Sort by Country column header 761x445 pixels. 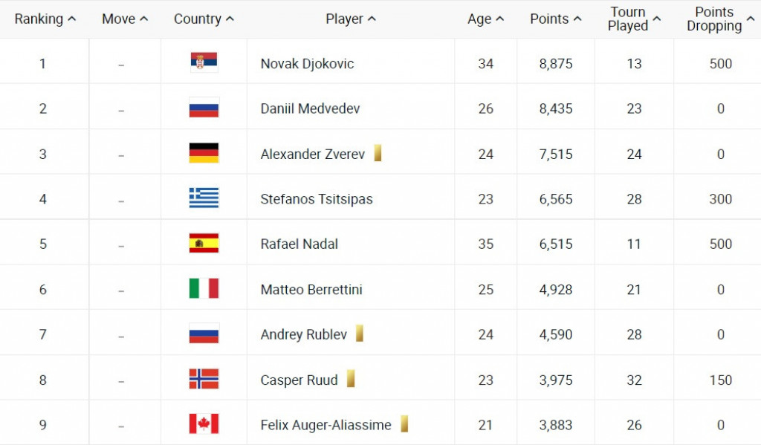pos(204,19)
